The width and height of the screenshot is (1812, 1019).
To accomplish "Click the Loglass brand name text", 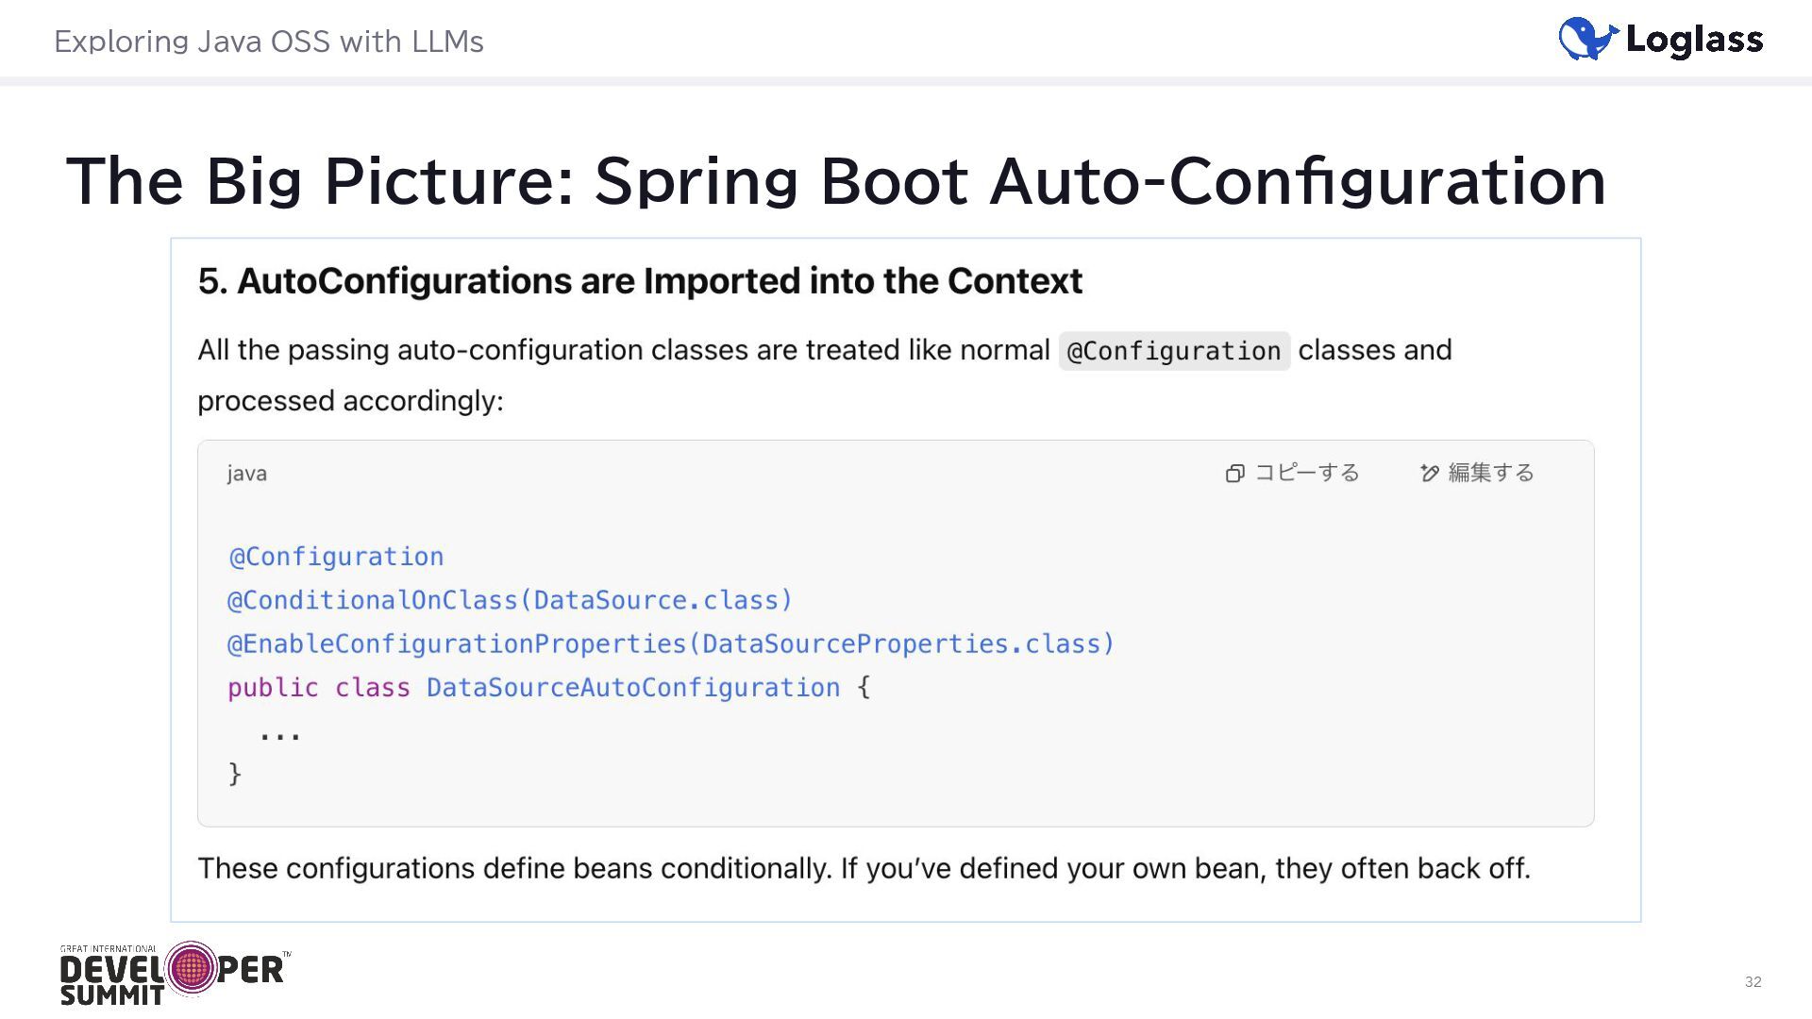I will [1694, 41].
